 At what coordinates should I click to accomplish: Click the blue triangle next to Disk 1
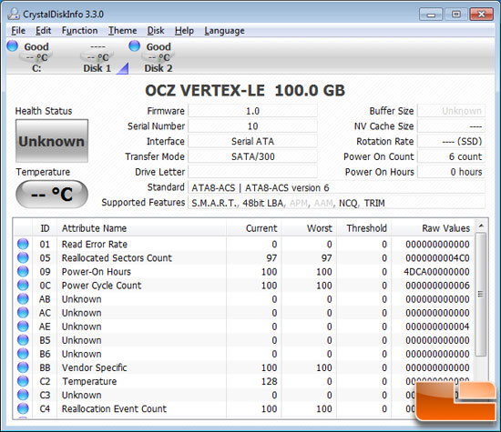click(123, 68)
